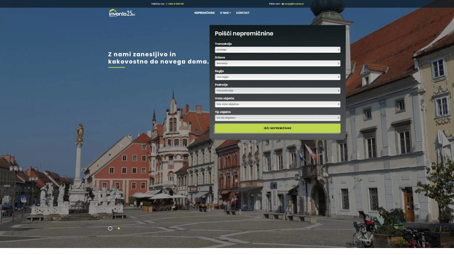Click the stepper arrows on the Tip objekta select

click(x=338, y=118)
